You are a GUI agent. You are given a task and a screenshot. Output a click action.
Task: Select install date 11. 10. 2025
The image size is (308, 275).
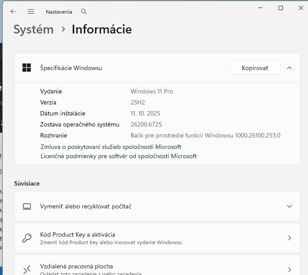tap(145, 113)
